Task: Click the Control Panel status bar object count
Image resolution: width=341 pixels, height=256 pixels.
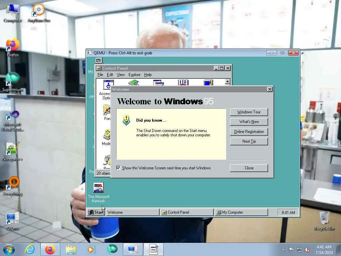Action: [104, 173]
